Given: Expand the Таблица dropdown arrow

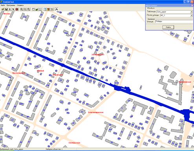Looking at the screenshot, I should point(191,12).
